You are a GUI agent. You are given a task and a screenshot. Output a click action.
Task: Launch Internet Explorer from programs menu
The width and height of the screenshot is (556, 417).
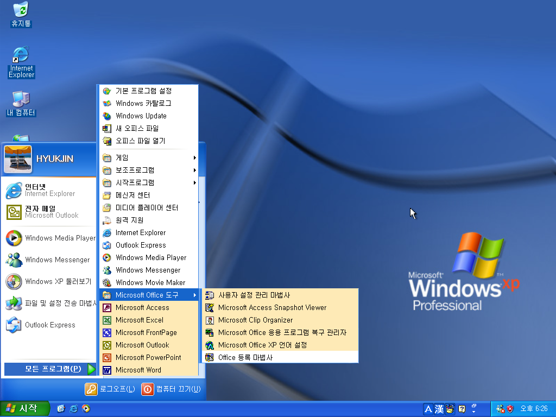(x=149, y=232)
